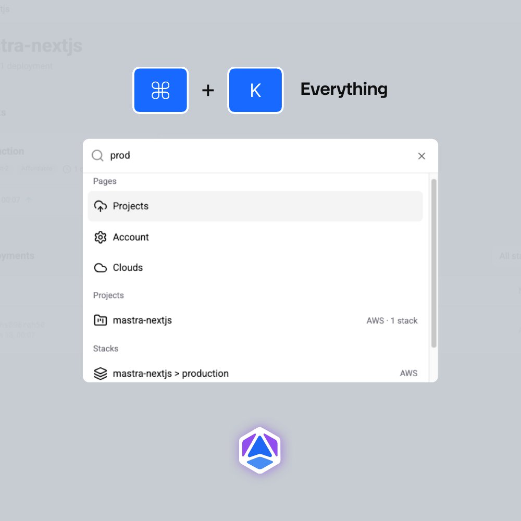Click the Stacks section heading
The height and width of the screenshot is (521, 521).
(x=106, y=349)
